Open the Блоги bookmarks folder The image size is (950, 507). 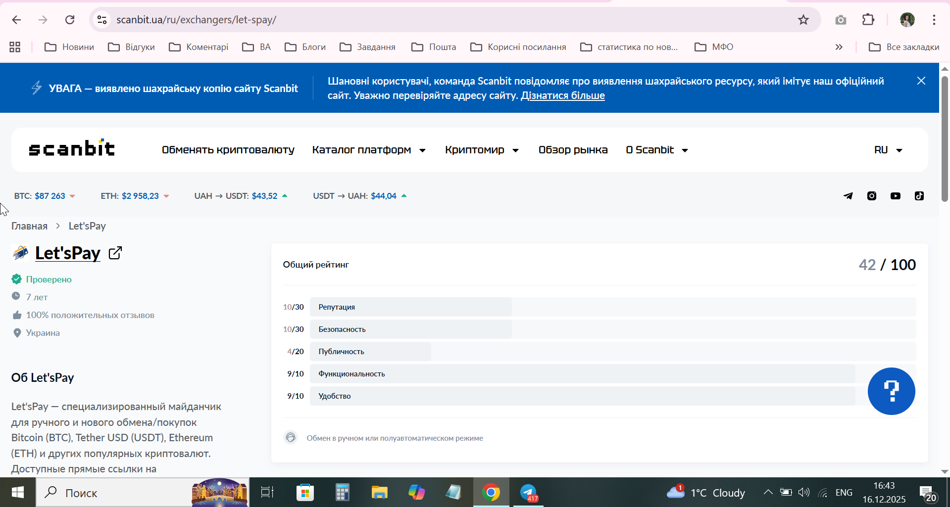[305, 47]
